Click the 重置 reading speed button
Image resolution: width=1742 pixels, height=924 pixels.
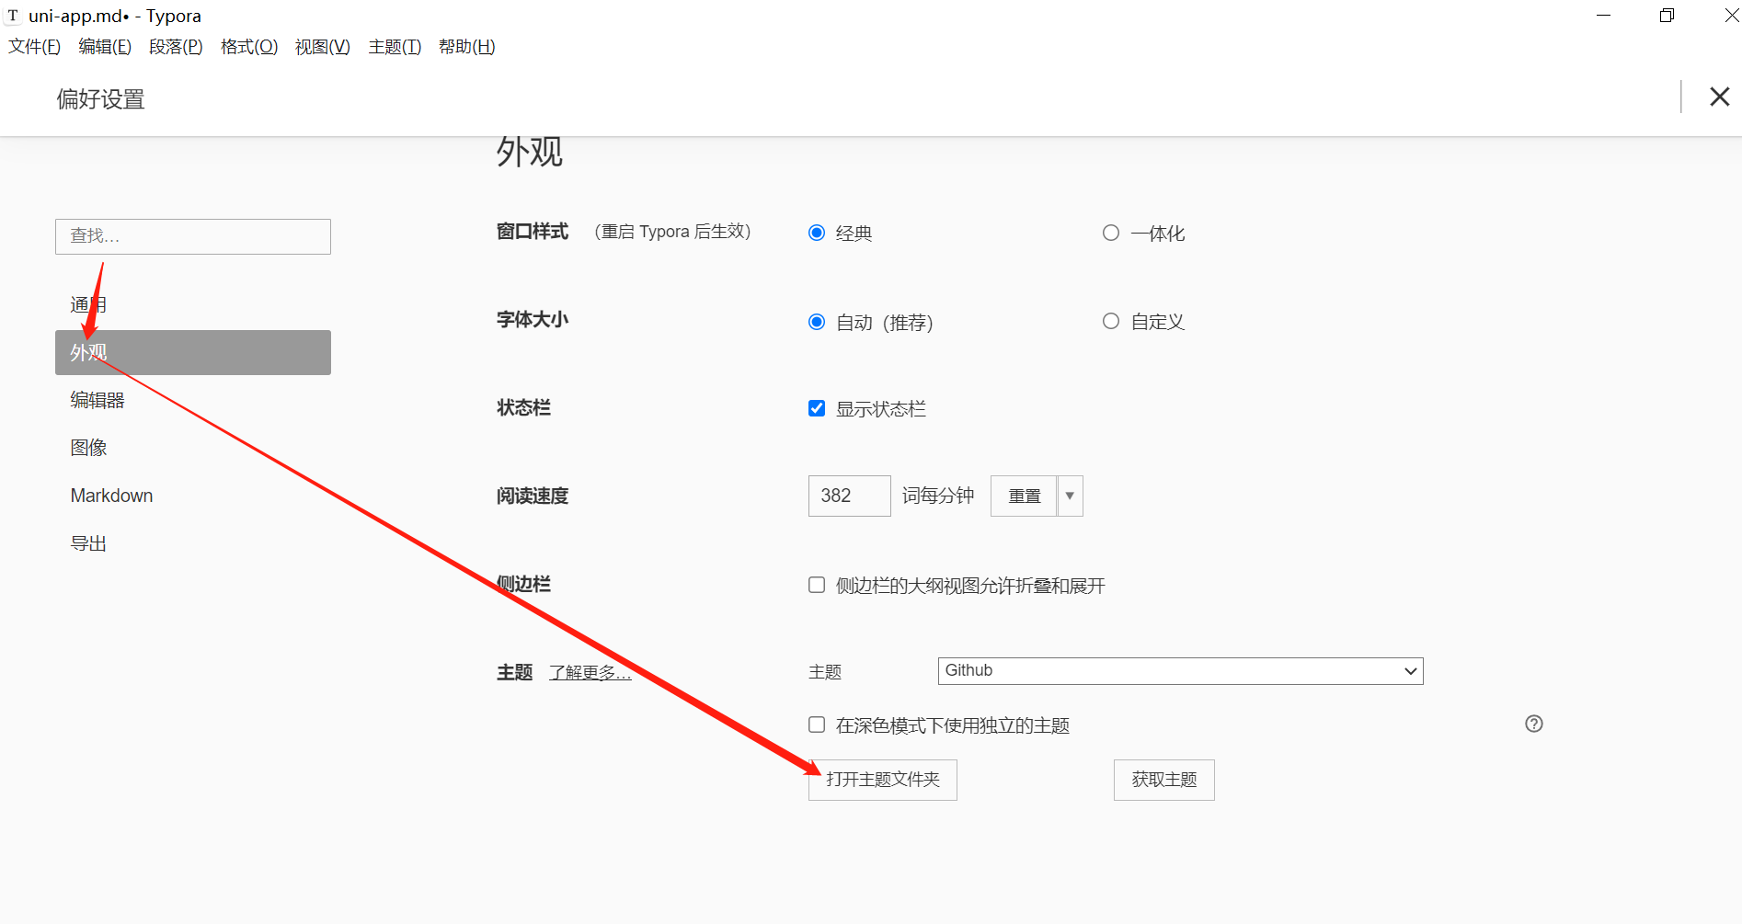1023,496
